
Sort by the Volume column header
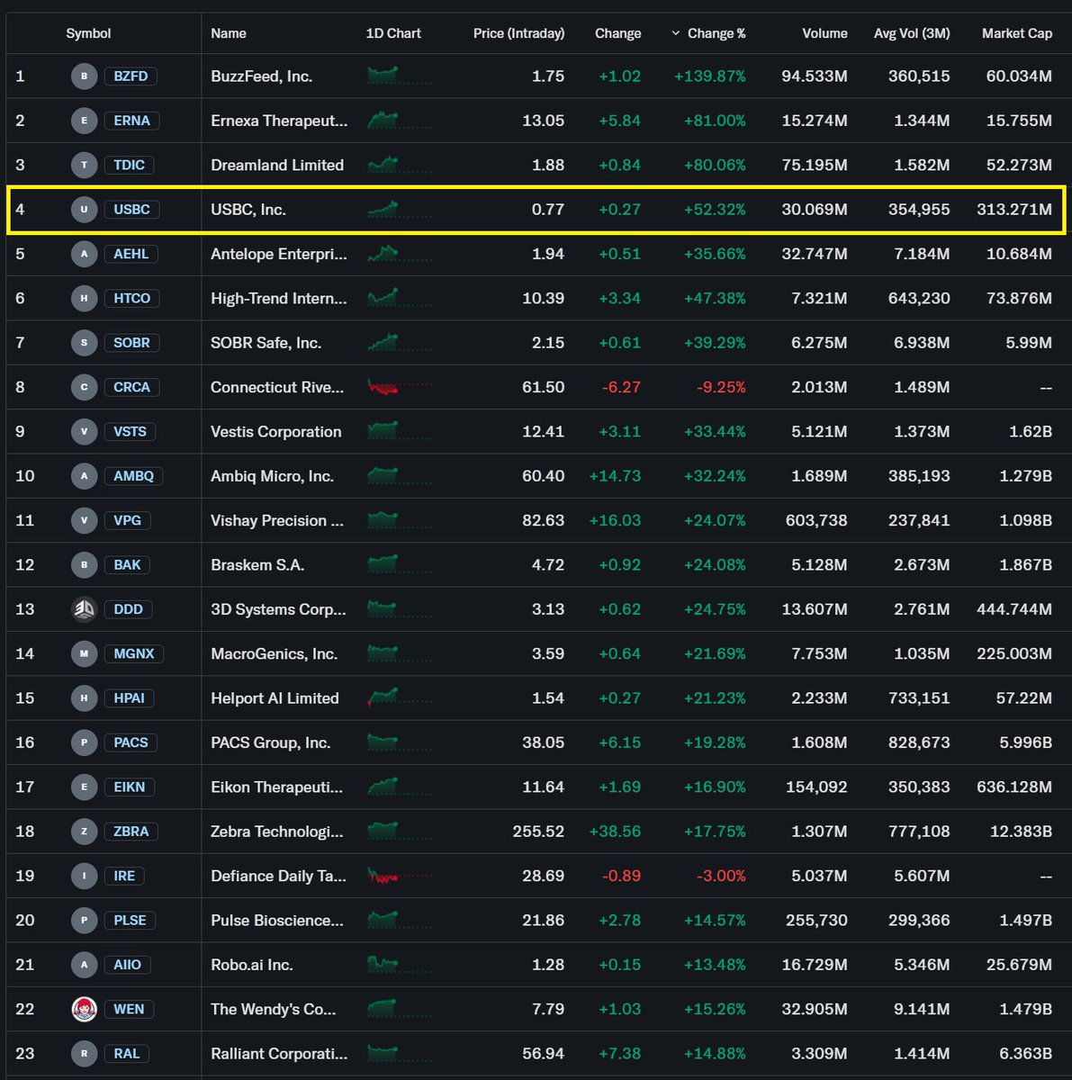coord(824,33)
